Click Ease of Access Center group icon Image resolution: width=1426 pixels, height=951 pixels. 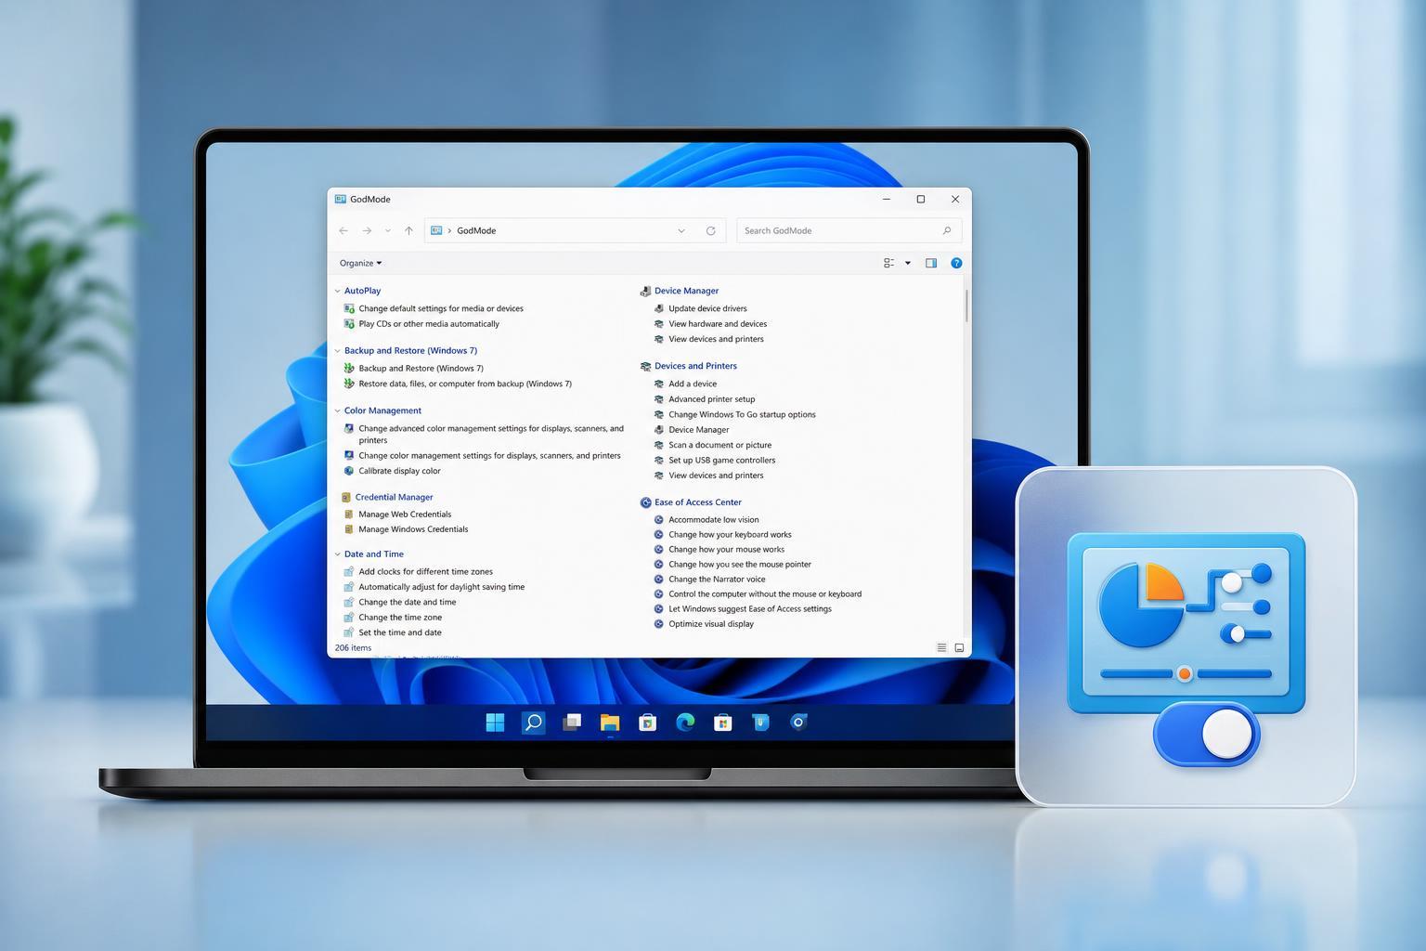[645, 502]
